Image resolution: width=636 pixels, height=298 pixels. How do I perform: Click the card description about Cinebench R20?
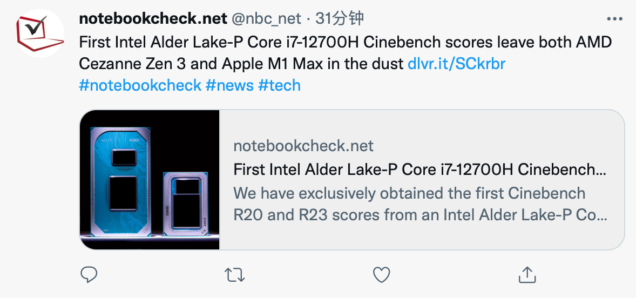pos(420,204)
